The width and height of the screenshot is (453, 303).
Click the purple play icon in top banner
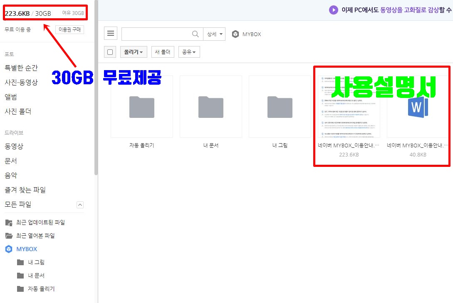point(333,10)
